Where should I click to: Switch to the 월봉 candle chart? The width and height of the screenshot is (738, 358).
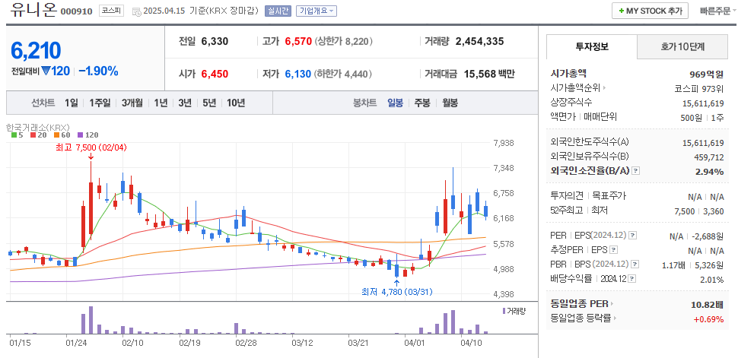450,103
